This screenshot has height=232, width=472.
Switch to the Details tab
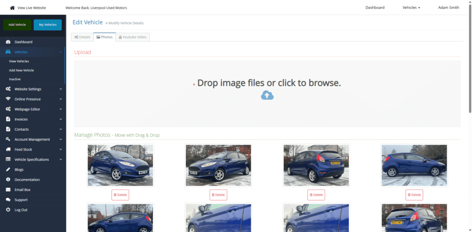point(83,37)
